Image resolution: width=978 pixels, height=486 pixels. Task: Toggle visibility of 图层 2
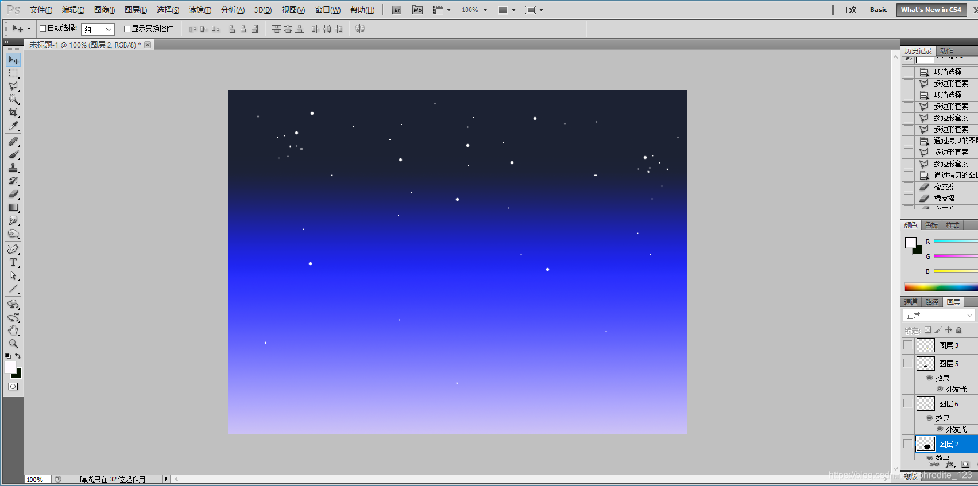point(908,444)
